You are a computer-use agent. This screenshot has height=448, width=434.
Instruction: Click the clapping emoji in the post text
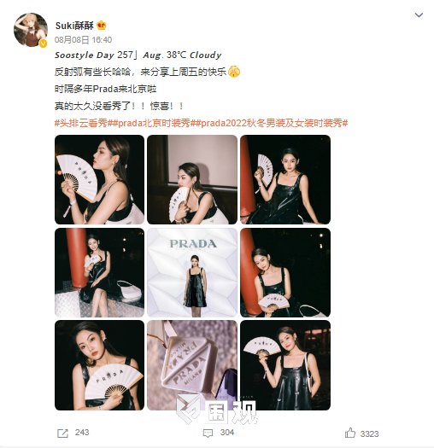click(x=234, y=72)
